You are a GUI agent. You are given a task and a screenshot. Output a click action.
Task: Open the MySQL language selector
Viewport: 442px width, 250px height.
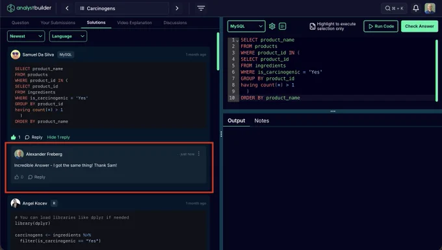[x=246, y=26]
